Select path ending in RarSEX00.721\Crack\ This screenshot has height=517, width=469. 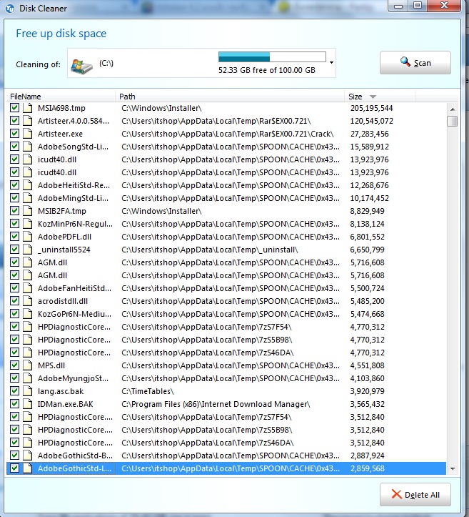click(228, 134)
